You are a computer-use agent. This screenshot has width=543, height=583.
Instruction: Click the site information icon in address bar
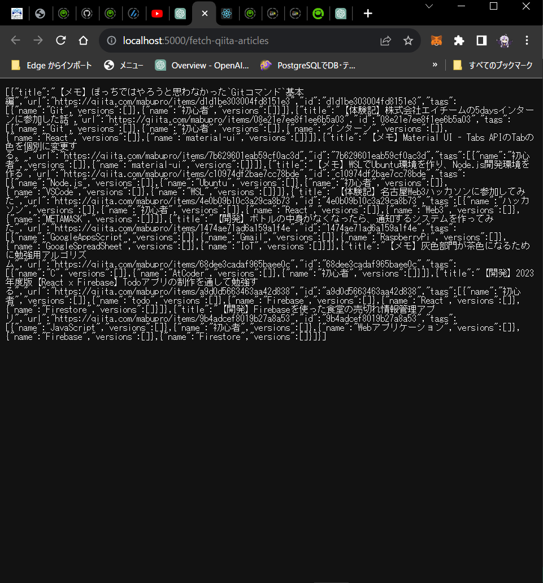click(112, 41)
